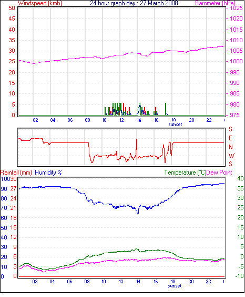Click the Windspeed (kmh) axis label
The height and width of the screenshot is (297, 245).
pos(39,3)
